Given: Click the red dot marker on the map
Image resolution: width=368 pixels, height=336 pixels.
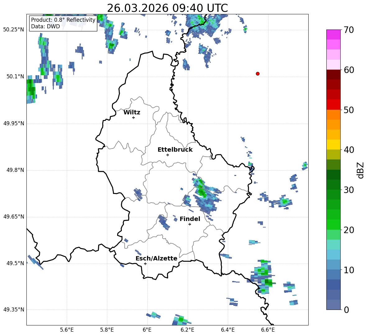Looking at the screenshot, I should click(x=258, y=74).
